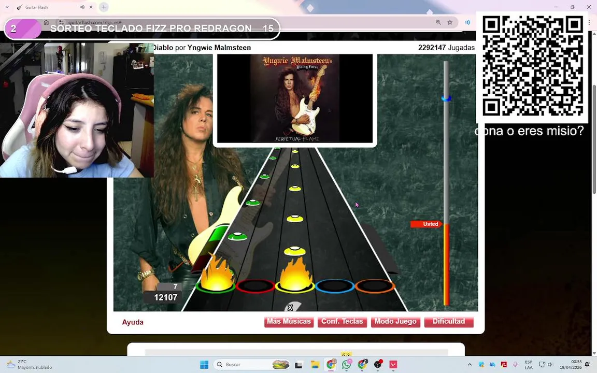Click the blue fret ring

coord(335,286)
